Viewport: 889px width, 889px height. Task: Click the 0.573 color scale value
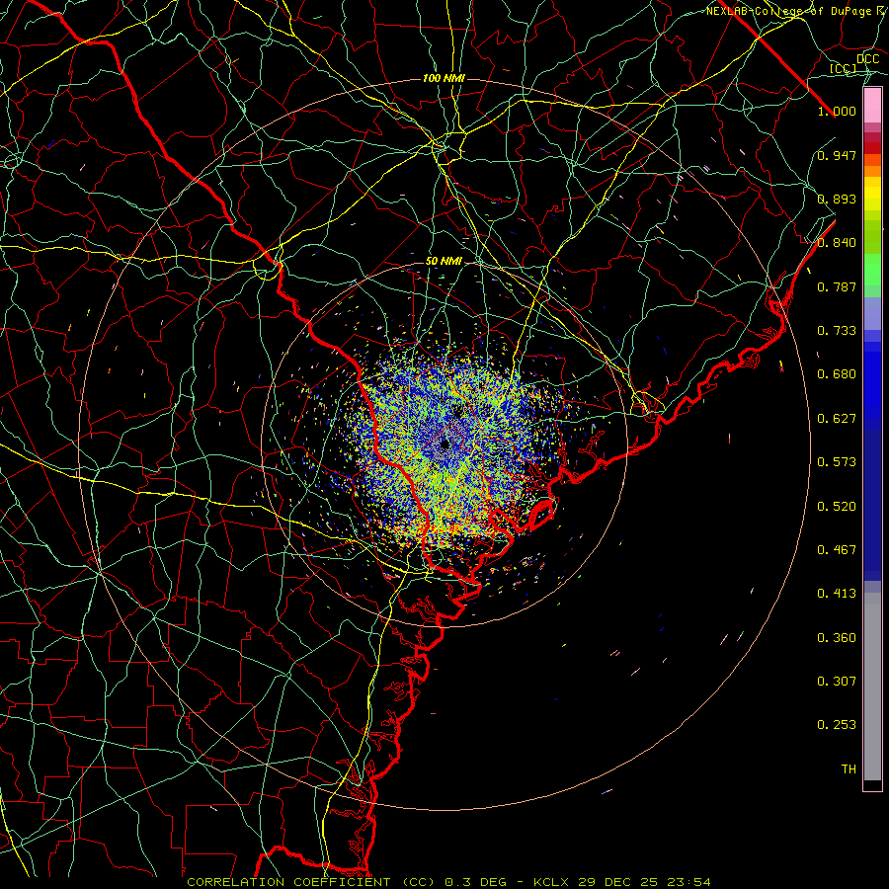837,462
